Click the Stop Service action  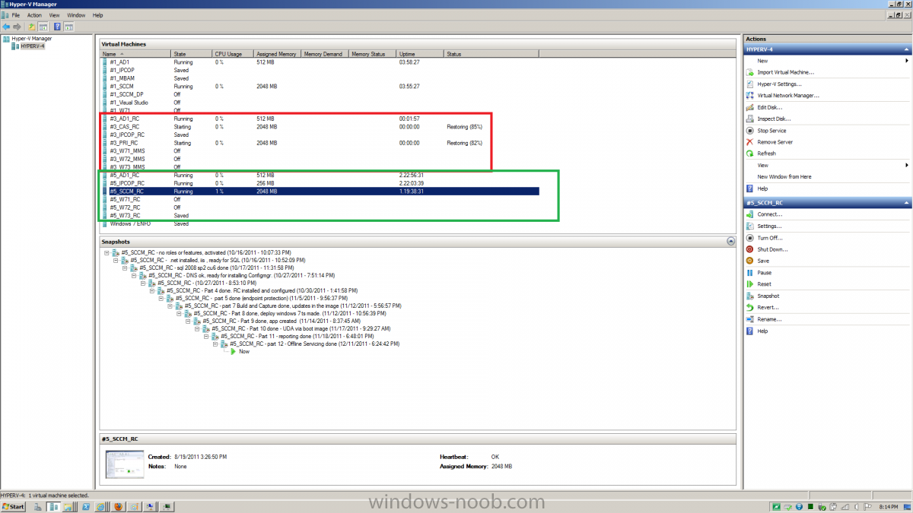point(771,131)
